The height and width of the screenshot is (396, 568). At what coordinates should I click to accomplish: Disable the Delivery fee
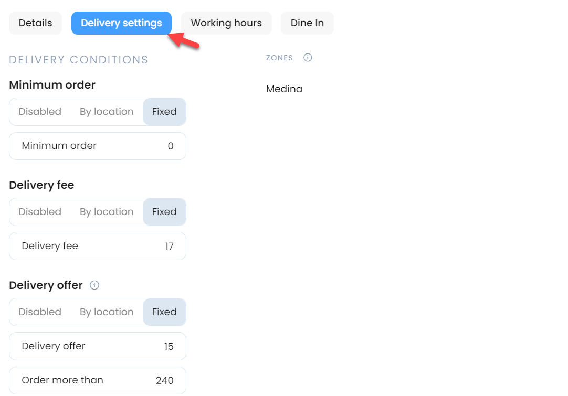pos(40,212)
